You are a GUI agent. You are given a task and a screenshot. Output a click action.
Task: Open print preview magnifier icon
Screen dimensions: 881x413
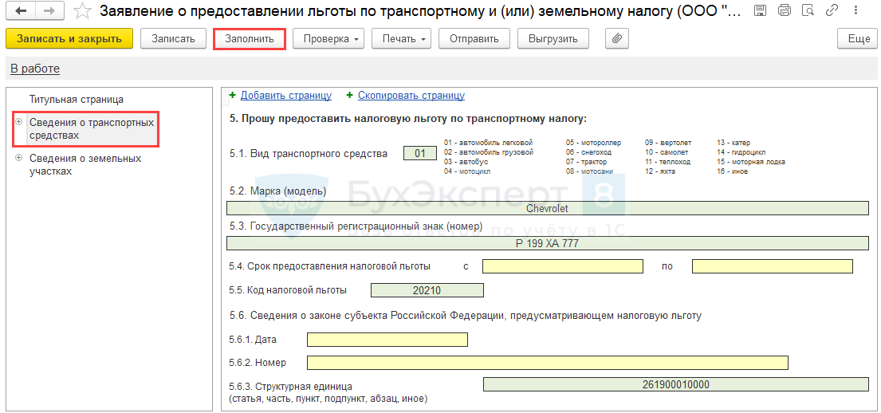coord(808,11)
